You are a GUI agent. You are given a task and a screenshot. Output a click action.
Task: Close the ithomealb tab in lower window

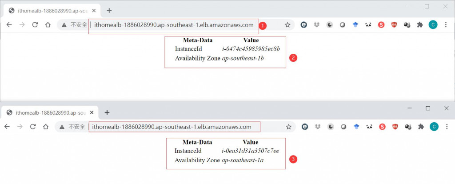tap(92, 112)
